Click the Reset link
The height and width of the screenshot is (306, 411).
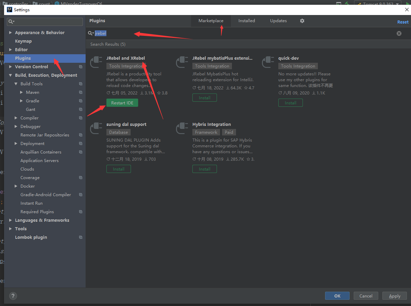click(403, 22)
